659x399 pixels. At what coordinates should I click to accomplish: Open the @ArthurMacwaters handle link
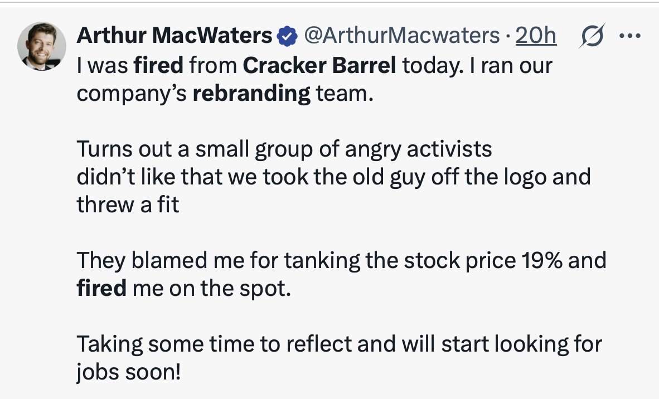[401, 37]
